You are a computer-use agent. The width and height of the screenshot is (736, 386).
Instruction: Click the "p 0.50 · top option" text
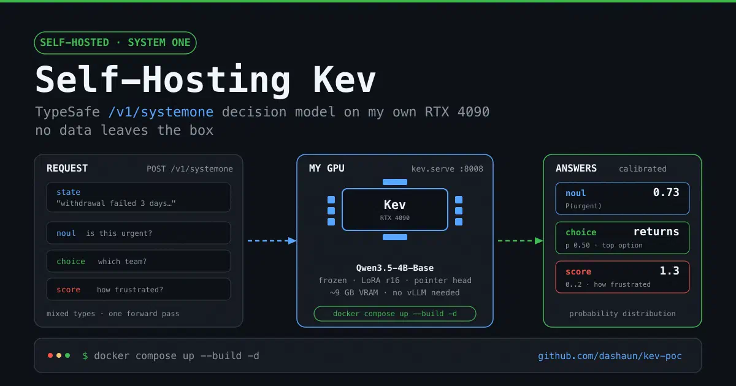coord(604,245)
